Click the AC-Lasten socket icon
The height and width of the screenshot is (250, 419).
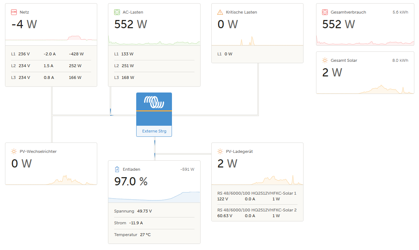pos(117,12)
